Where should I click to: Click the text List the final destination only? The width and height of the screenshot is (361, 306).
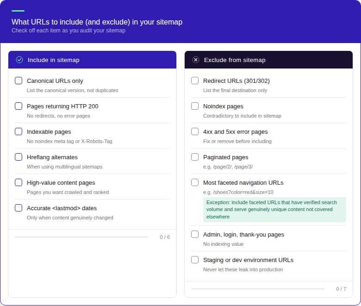pyautogui.click(x=235, y=90)
